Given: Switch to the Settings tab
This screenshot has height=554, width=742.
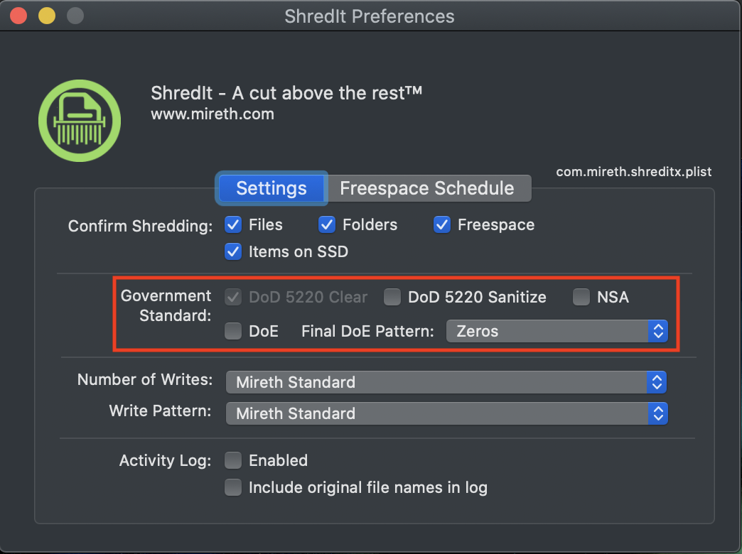Looking at the screenshot, I should 271,188.
